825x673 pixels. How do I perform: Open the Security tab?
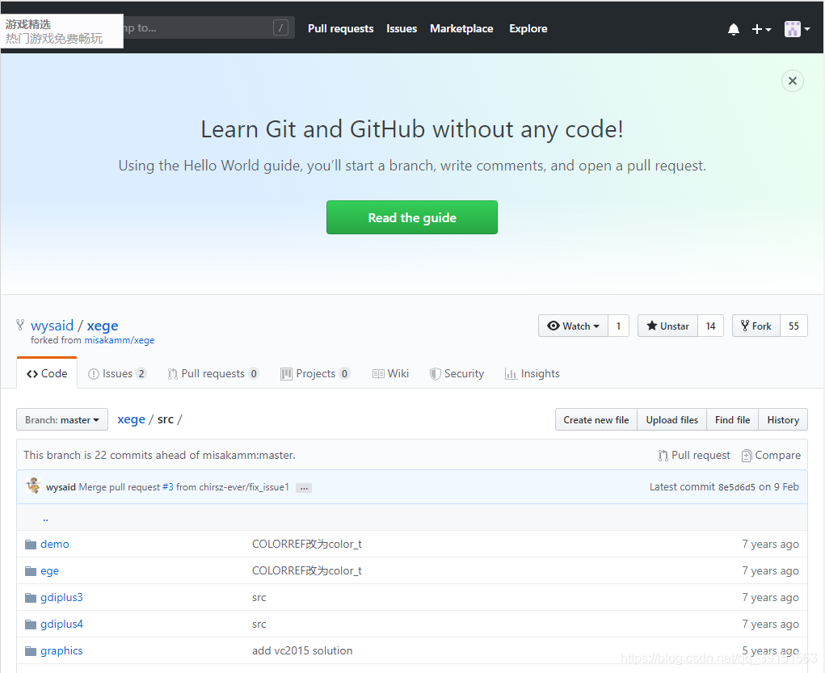click(x=457, y=373)
